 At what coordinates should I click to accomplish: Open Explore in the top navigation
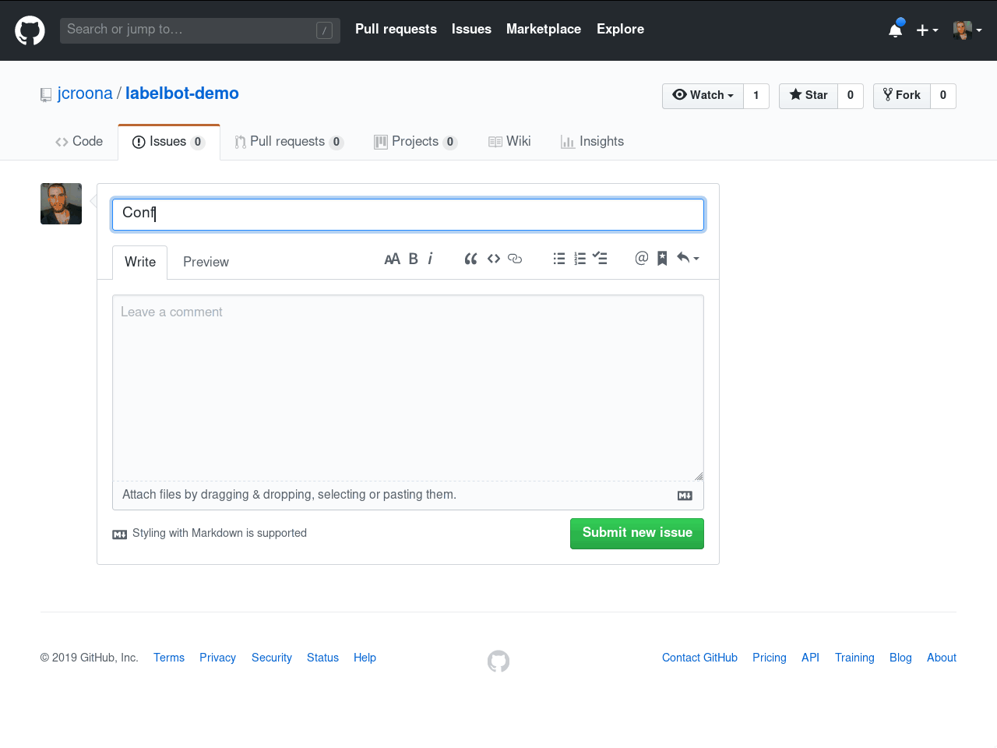coord(620,30)
